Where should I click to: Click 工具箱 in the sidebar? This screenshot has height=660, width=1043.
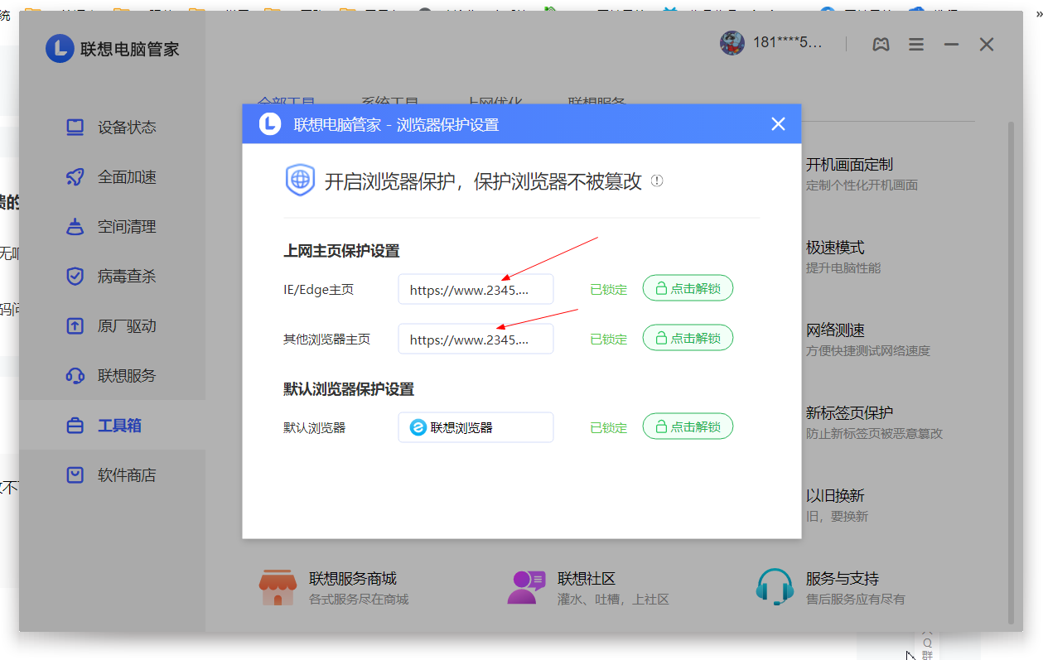click(x=112, y=426)
